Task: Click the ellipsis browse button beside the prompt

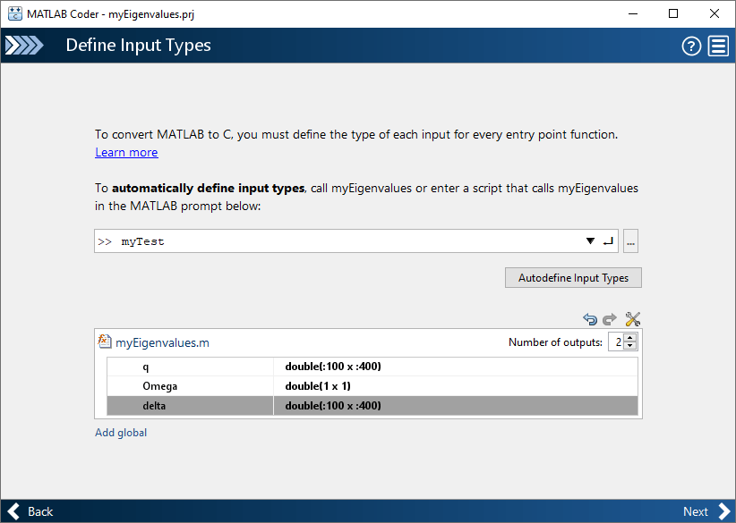Action: (630, 241)
